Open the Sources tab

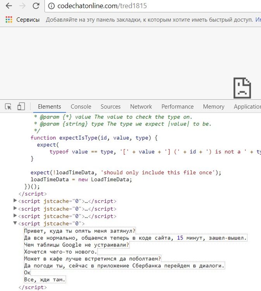(x=111, y=107)
